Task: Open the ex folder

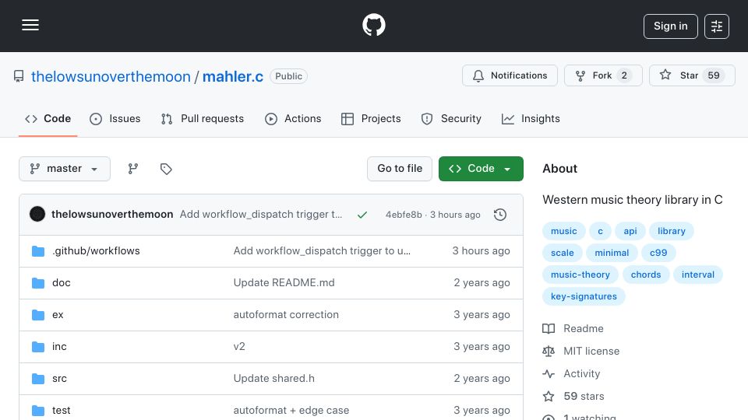Action: point(58,315)
